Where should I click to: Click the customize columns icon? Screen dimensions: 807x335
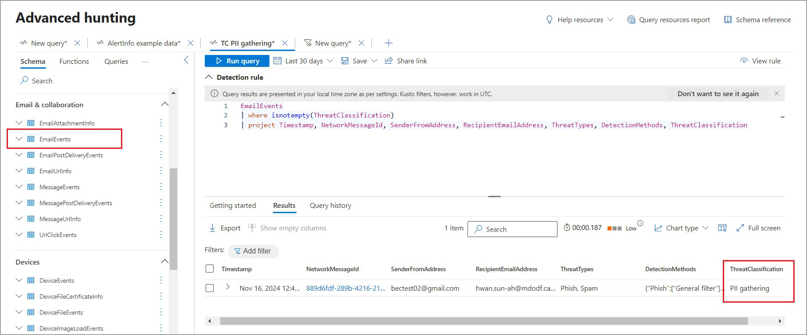(722, 228)
